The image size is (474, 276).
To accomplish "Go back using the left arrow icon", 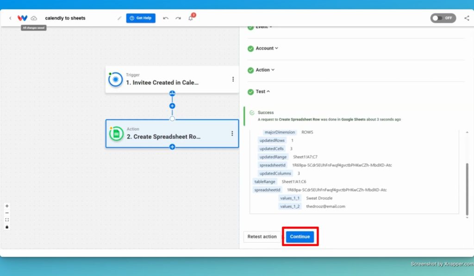I will [10, 18].
